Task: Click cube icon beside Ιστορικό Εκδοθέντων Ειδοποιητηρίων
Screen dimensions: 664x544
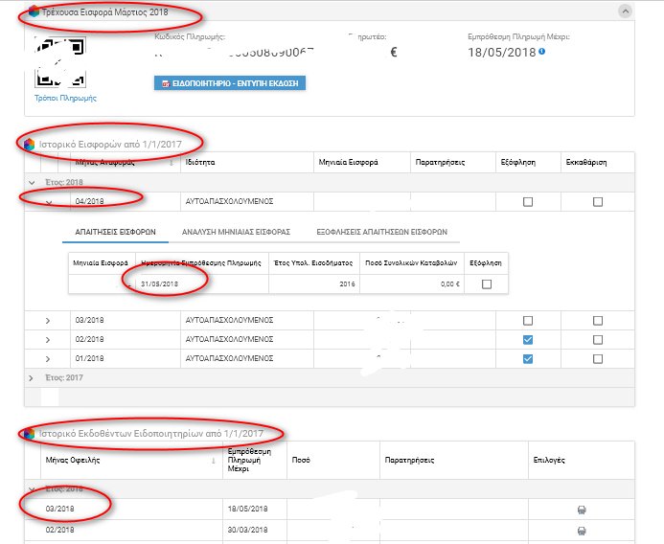Action: [29, 434]
